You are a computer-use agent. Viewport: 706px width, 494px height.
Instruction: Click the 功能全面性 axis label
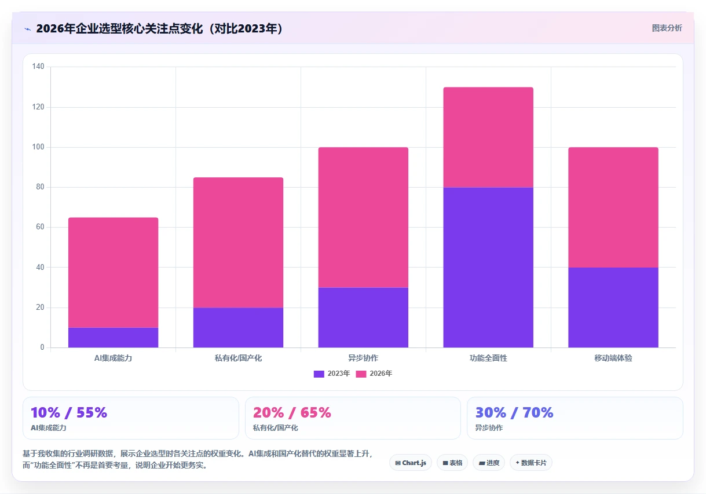point(488,358)
